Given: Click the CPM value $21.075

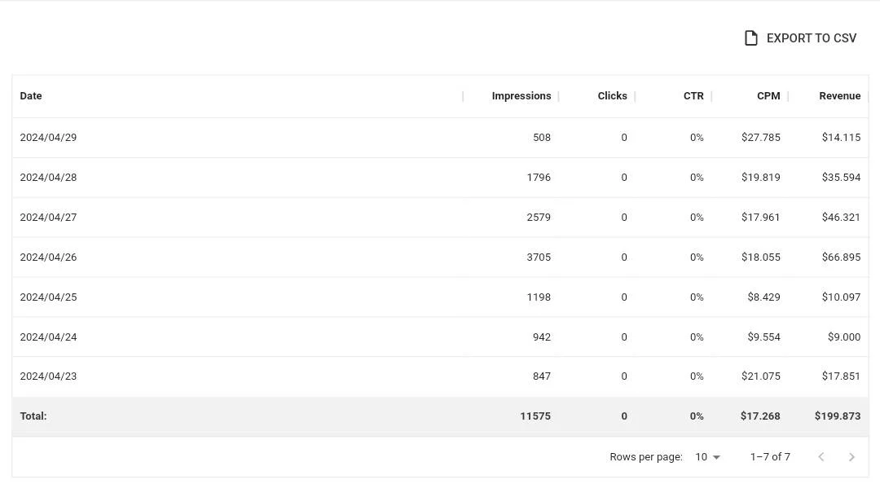Looking at the screenshot, I should [x=760, y=376].
